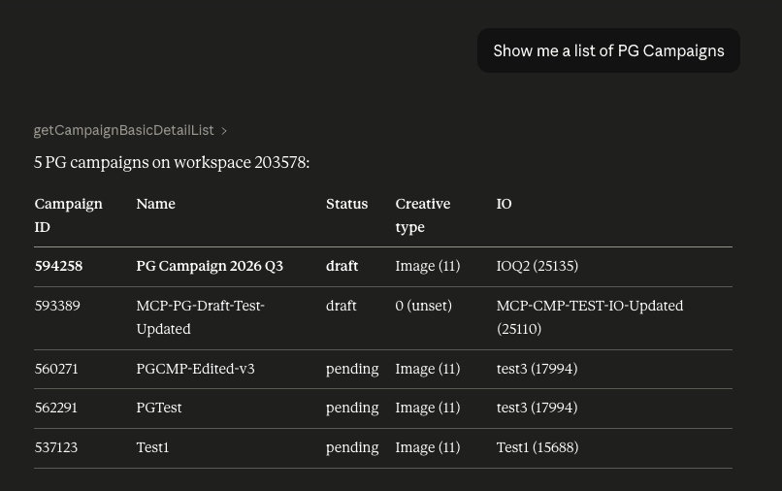Click the Status column header
This screenshot has width=782, height=491.
346,204
